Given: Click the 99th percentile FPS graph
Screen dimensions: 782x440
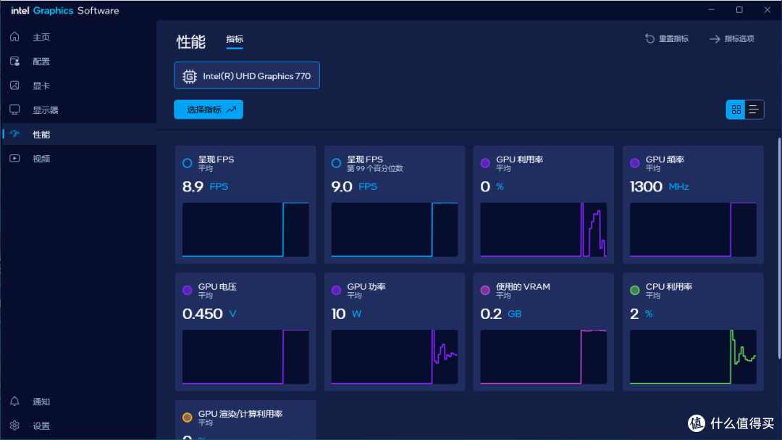Looking at the screenshot, I should (x=395, y=230).
